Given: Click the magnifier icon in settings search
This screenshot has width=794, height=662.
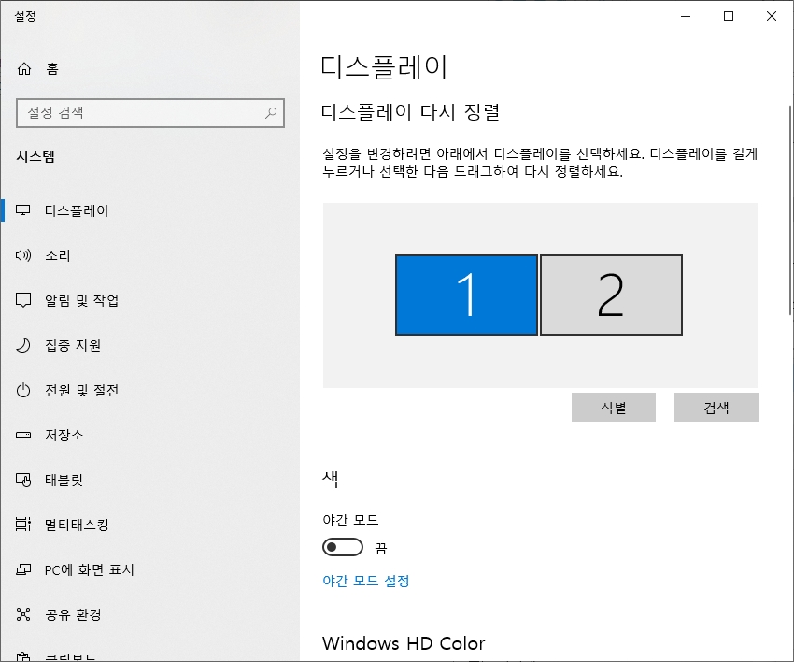Looking at the screenshot, I should (x=271, y=112).
